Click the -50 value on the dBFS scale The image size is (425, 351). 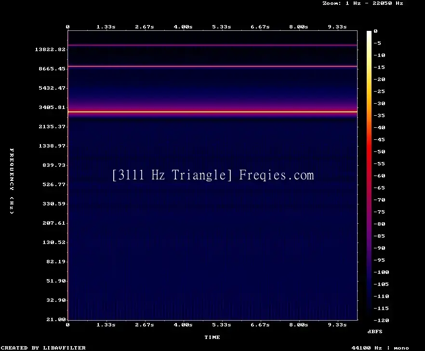(379, 151)
